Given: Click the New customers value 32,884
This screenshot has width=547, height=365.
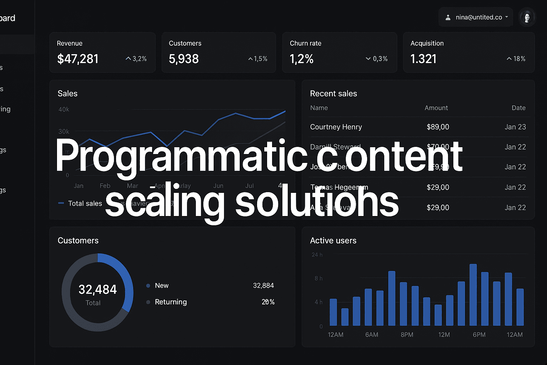Looking at the screenshot, I should pyautogui.click(x=264, y=286).
